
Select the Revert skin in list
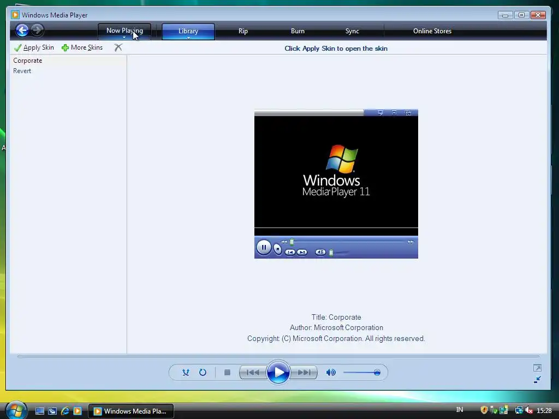[68, 71]
